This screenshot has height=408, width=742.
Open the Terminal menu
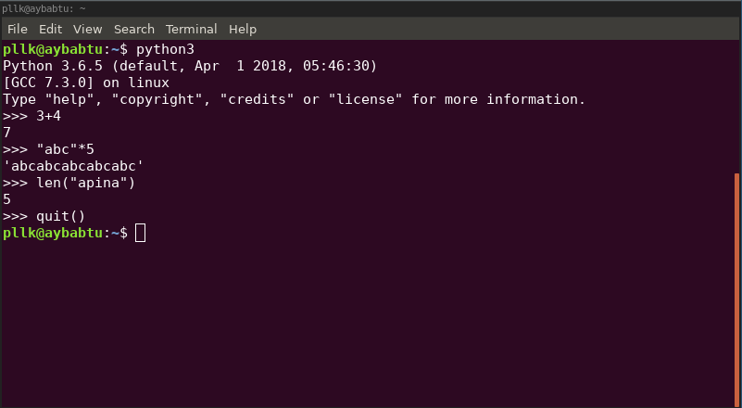191,29
